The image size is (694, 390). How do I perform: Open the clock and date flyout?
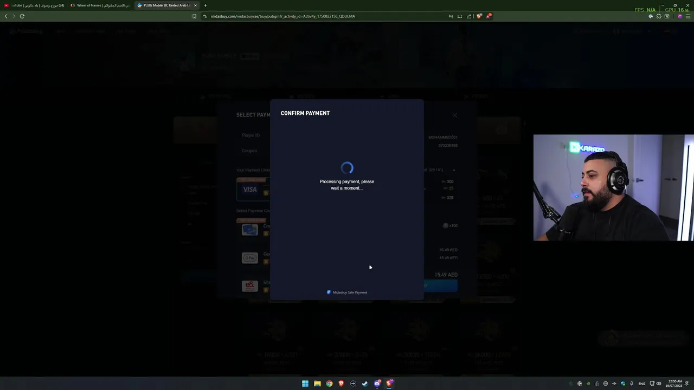675,383
